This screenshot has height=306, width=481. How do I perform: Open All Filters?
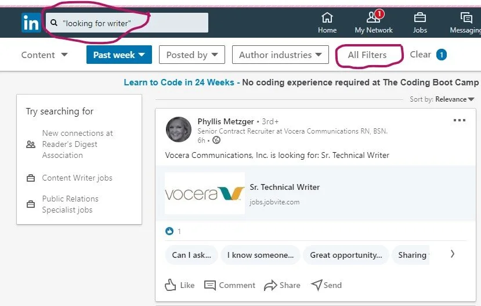[x=367, y=55]
